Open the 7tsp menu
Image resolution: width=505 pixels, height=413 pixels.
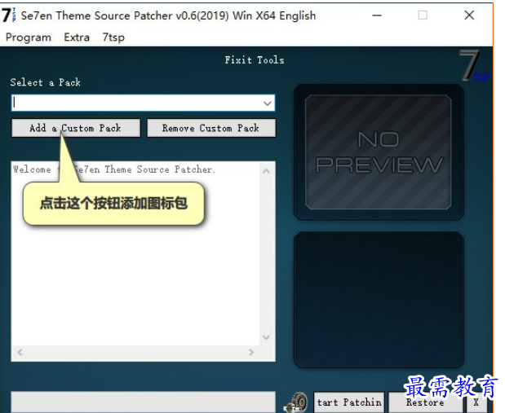pos(113,37)
